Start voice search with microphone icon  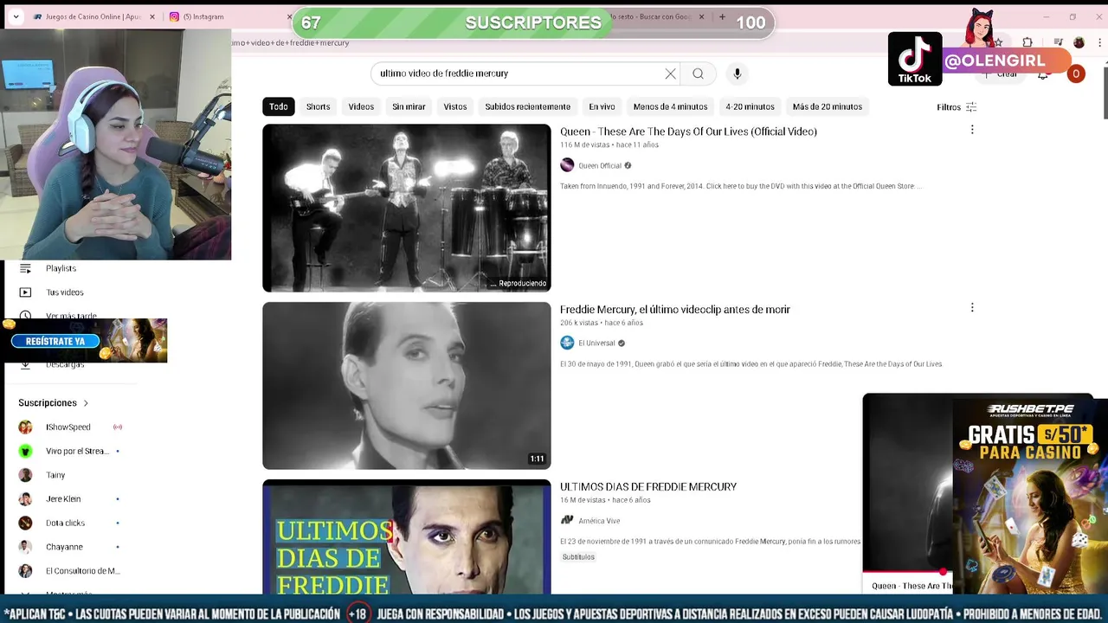coord(738,74)
